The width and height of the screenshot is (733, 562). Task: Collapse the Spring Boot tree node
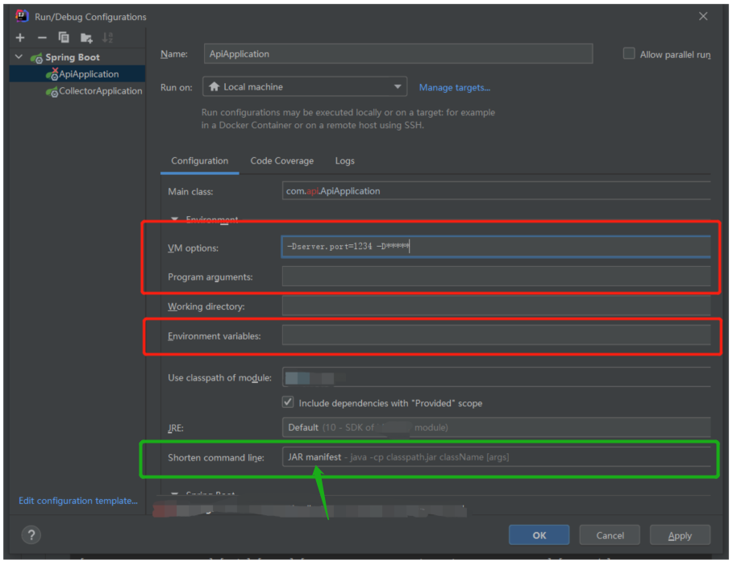19,57
